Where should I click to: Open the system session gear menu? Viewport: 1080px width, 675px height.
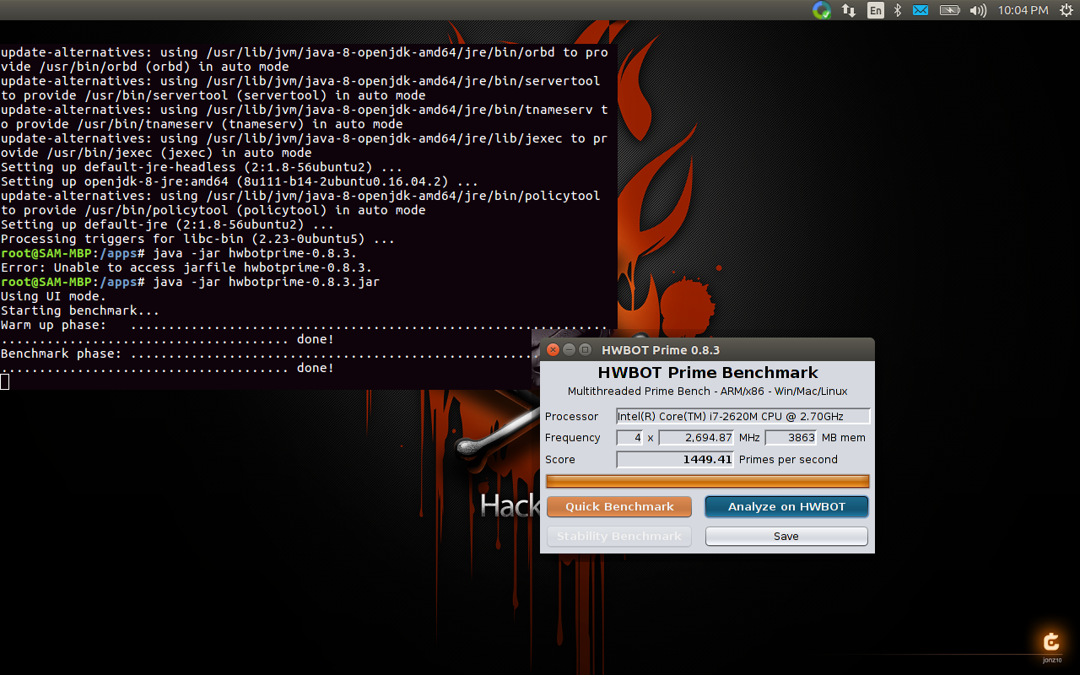point(1066,10)
